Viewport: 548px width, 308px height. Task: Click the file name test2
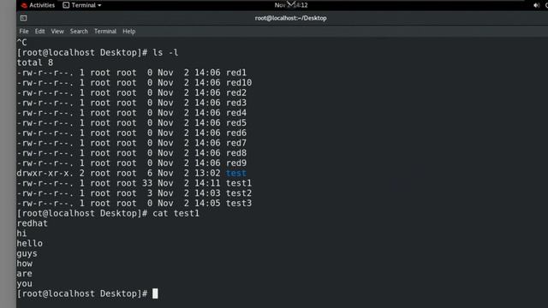coord(239,193)
